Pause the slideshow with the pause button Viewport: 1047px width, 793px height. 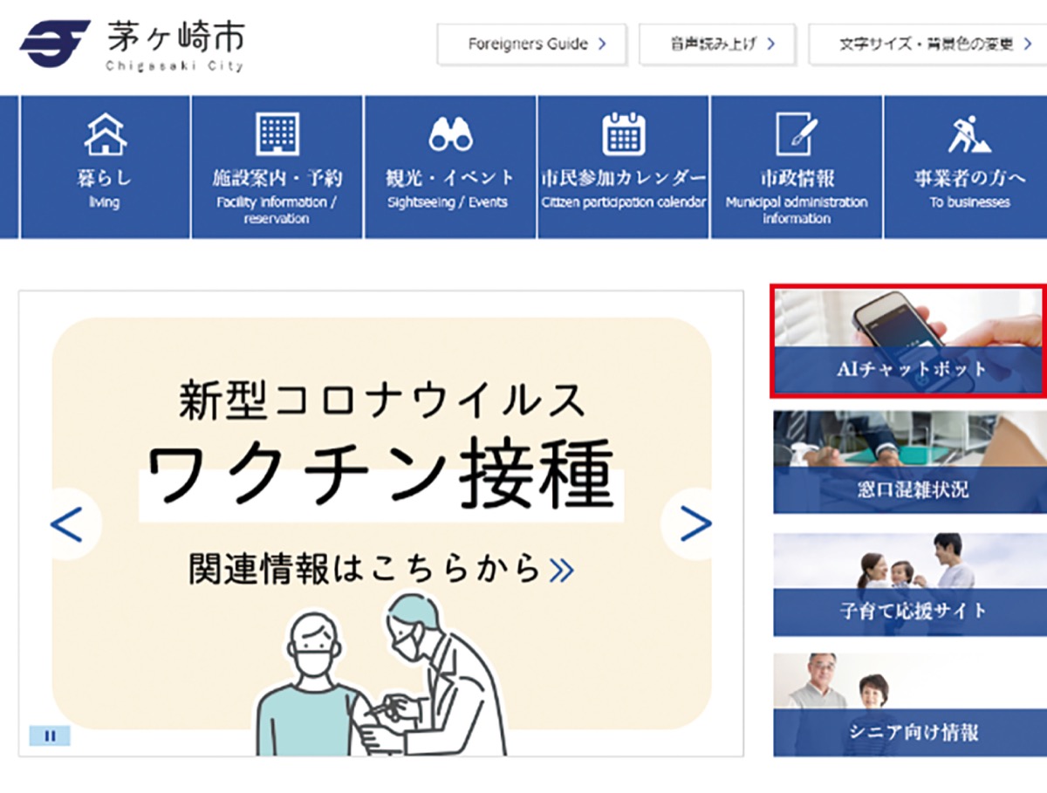coord(50,735)
